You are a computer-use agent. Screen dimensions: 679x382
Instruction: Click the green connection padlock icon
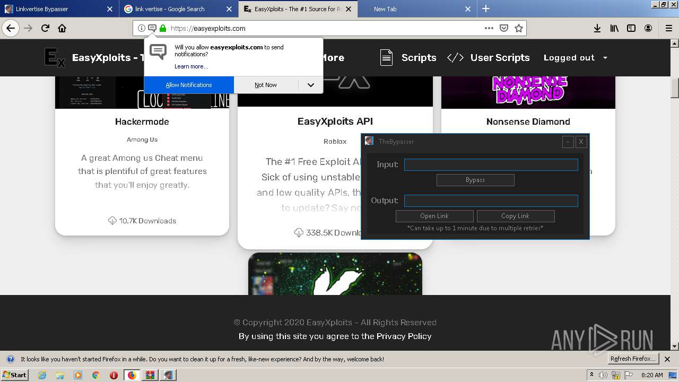click(163, 28)
